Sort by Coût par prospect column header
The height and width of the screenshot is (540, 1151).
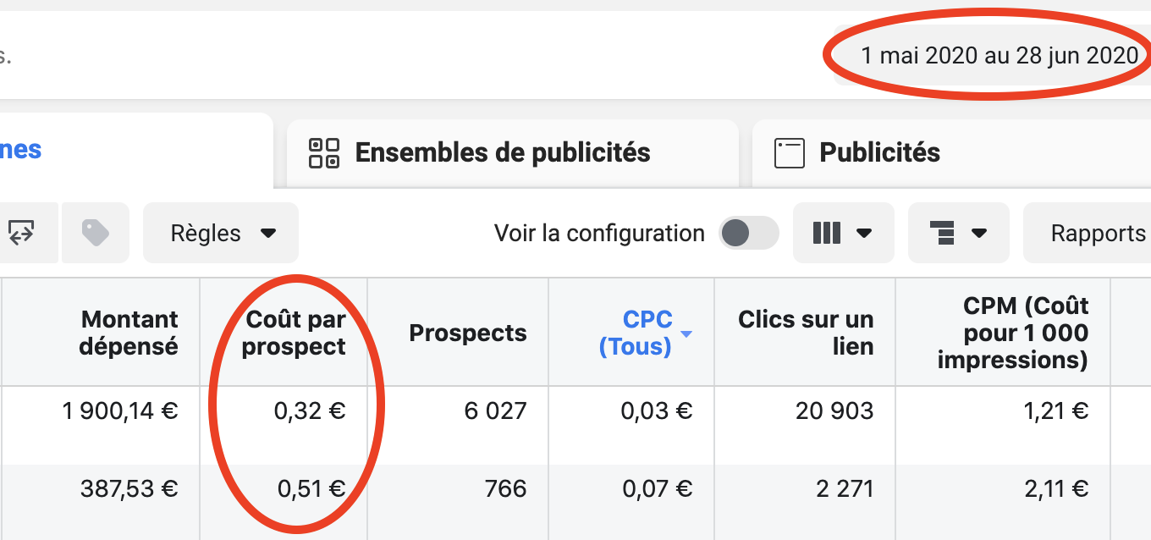point(295,333)
